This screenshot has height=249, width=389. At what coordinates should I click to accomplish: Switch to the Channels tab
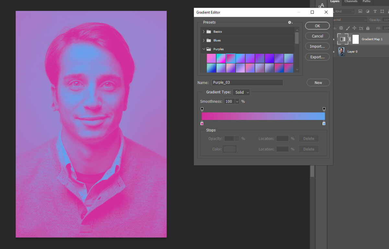[351, 2]
